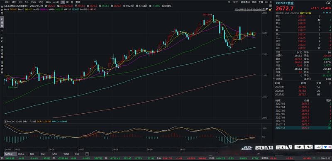Open the SAR indicator tab
The width and height of the screenshot is (332, 161).
54,154
